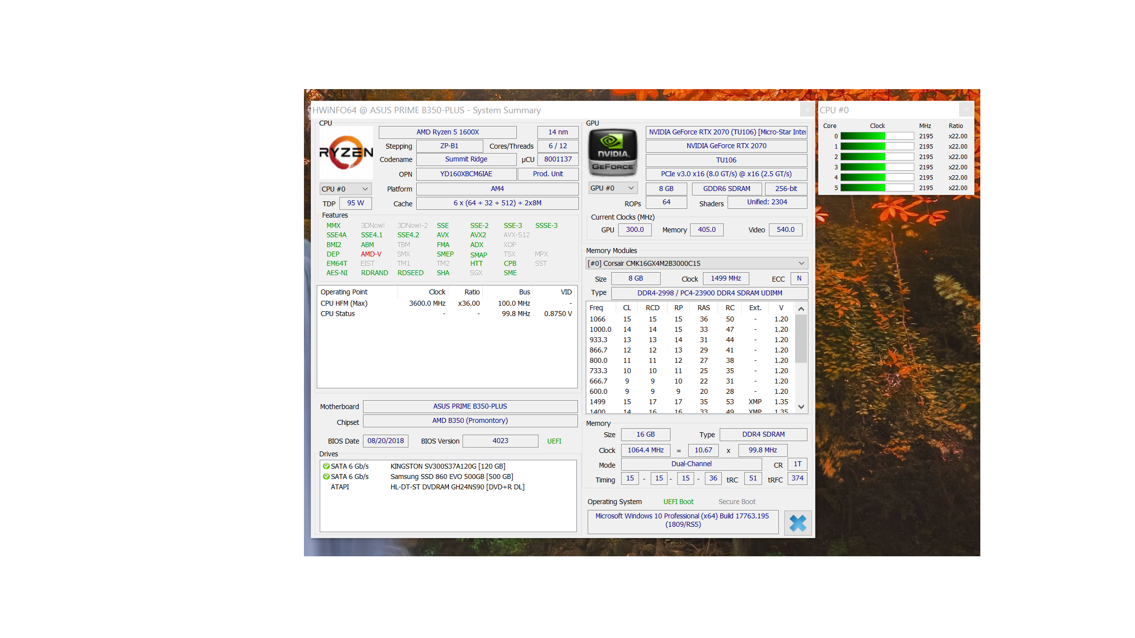Click the green check icon beside the Samsung SSD
The height and width of the screenshot is (638, 1135).
326,477
